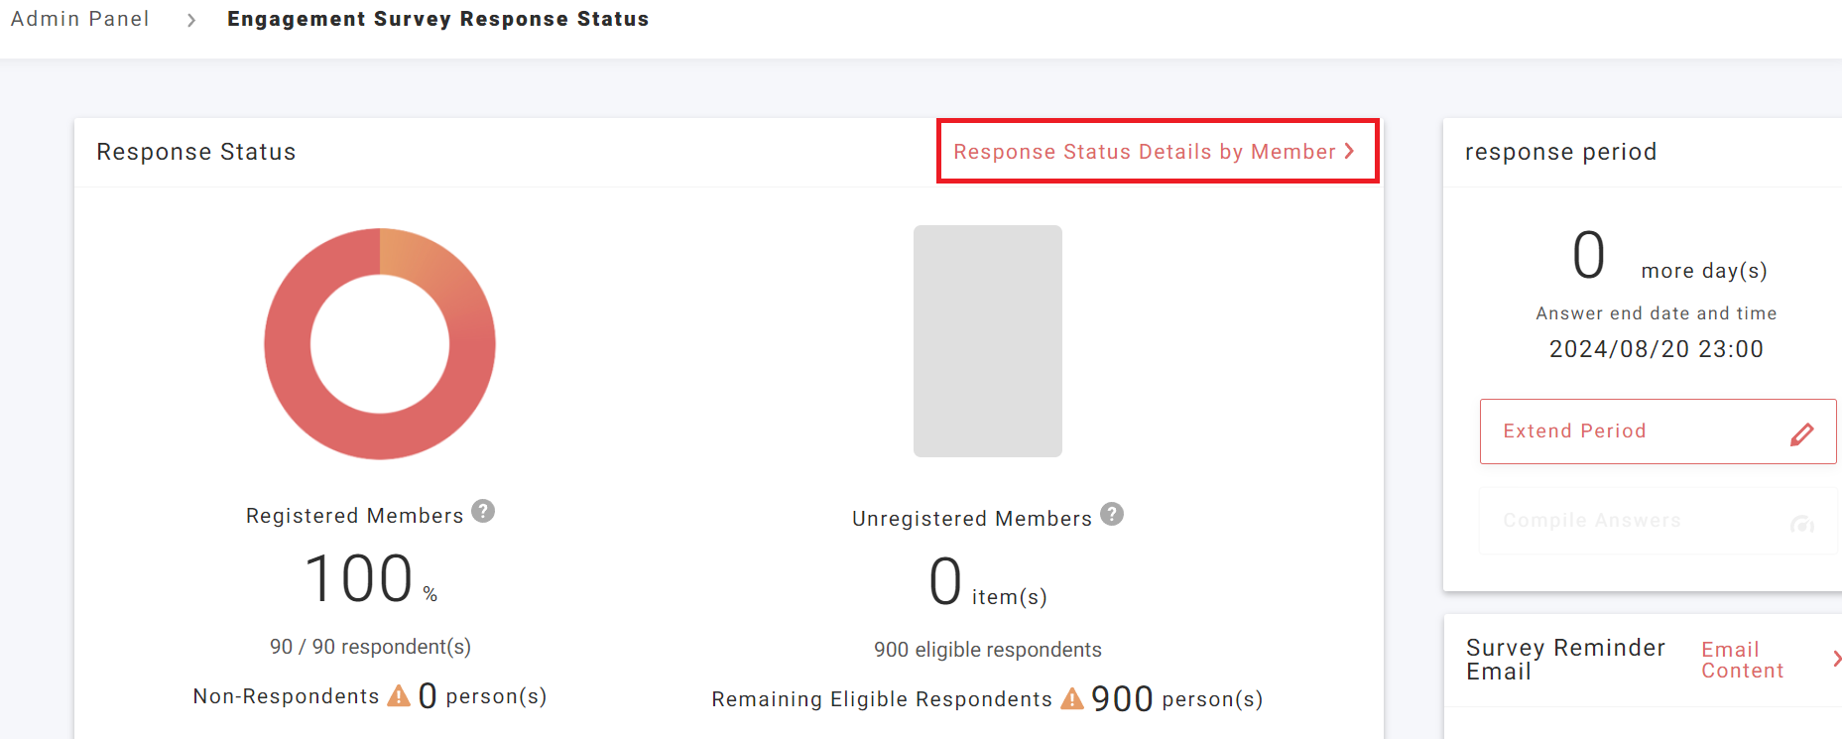The height and width of the screenshot is (739, 1842).
Task: Click the Unregistered Members question mark icon
Action: [1112, 514]
